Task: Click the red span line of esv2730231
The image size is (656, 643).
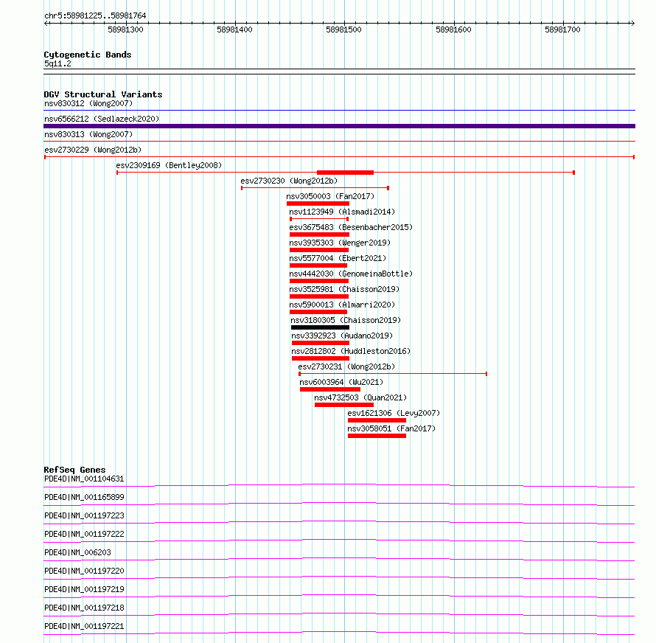Action: pos(393,374)
